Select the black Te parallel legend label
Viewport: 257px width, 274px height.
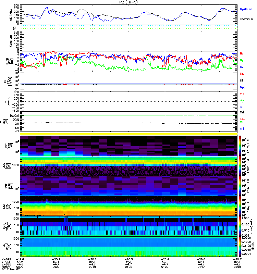tap(242, 112)
